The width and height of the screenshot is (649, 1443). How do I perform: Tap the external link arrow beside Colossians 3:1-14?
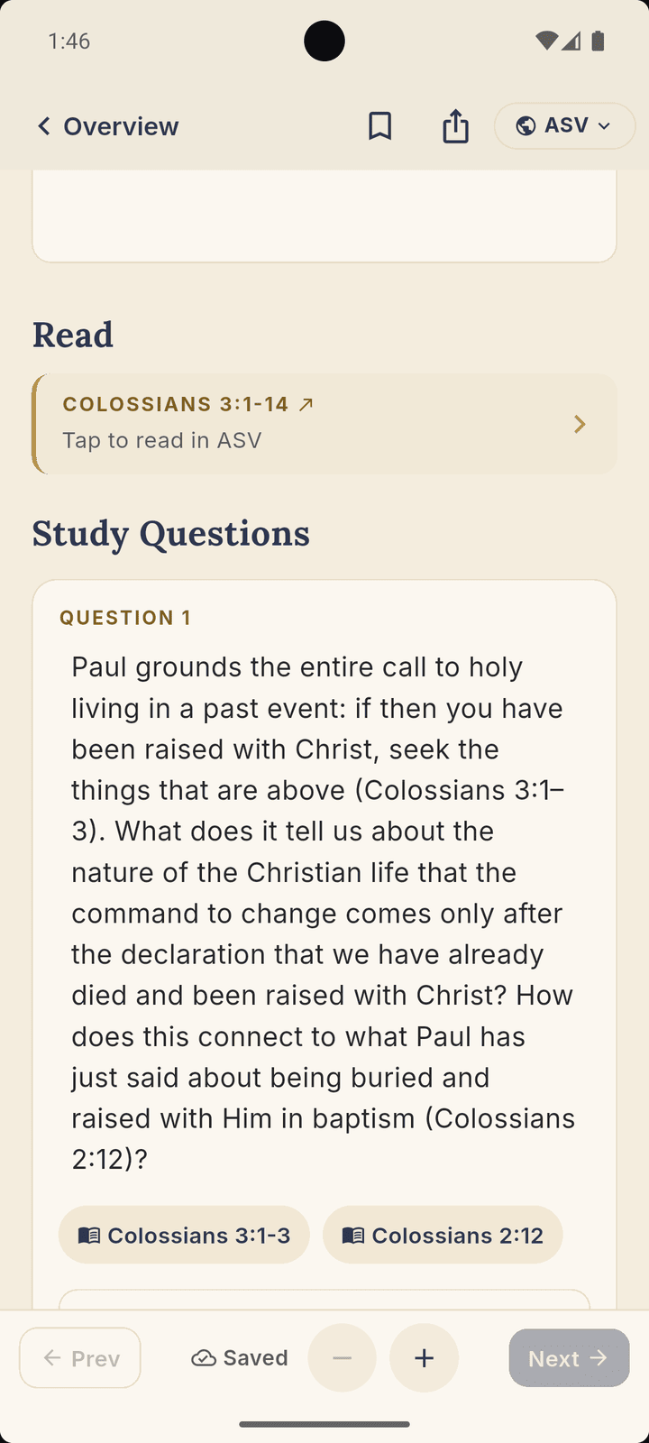click(x=306, y=404)
